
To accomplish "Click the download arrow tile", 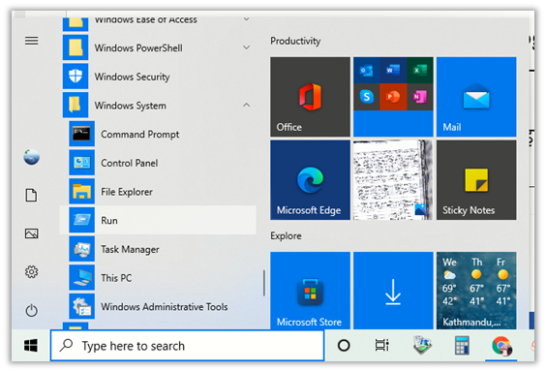I will click(393, 291).
